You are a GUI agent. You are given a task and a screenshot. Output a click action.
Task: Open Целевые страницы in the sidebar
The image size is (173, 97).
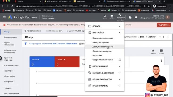point(8,59)
